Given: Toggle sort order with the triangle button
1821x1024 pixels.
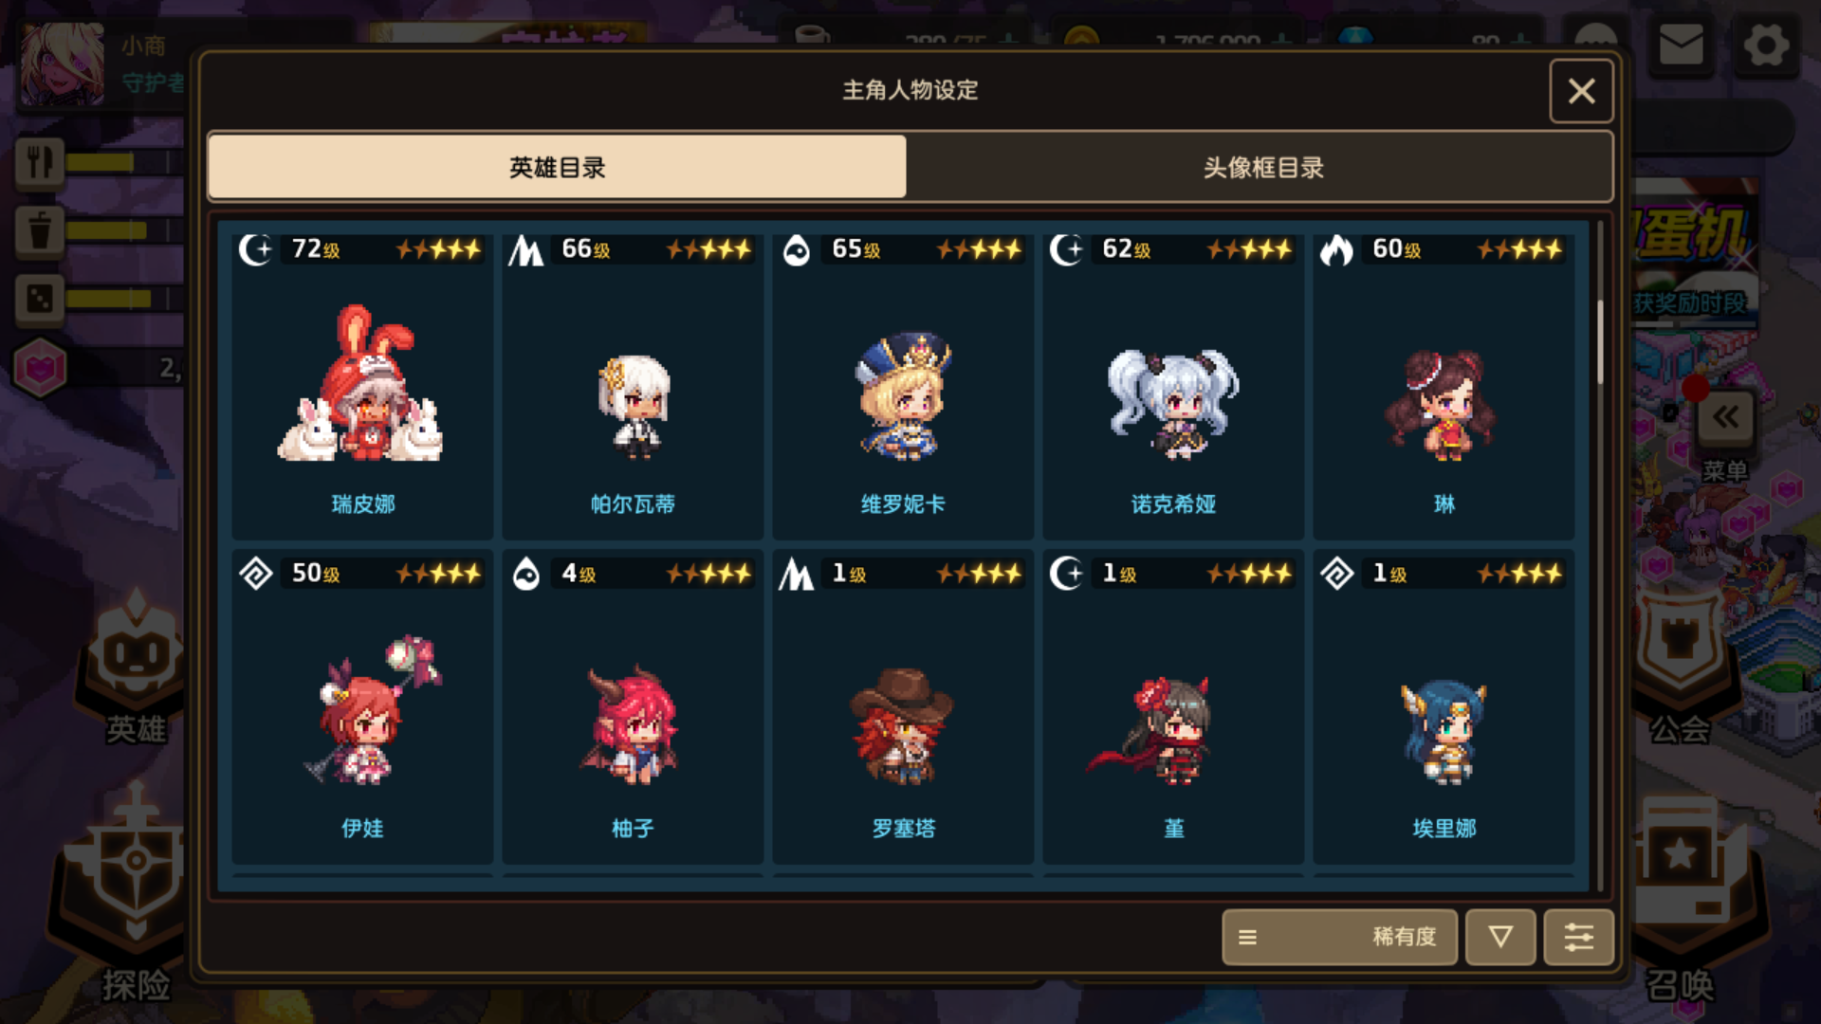Looking at the screenshot, I should pos(1500,937).
